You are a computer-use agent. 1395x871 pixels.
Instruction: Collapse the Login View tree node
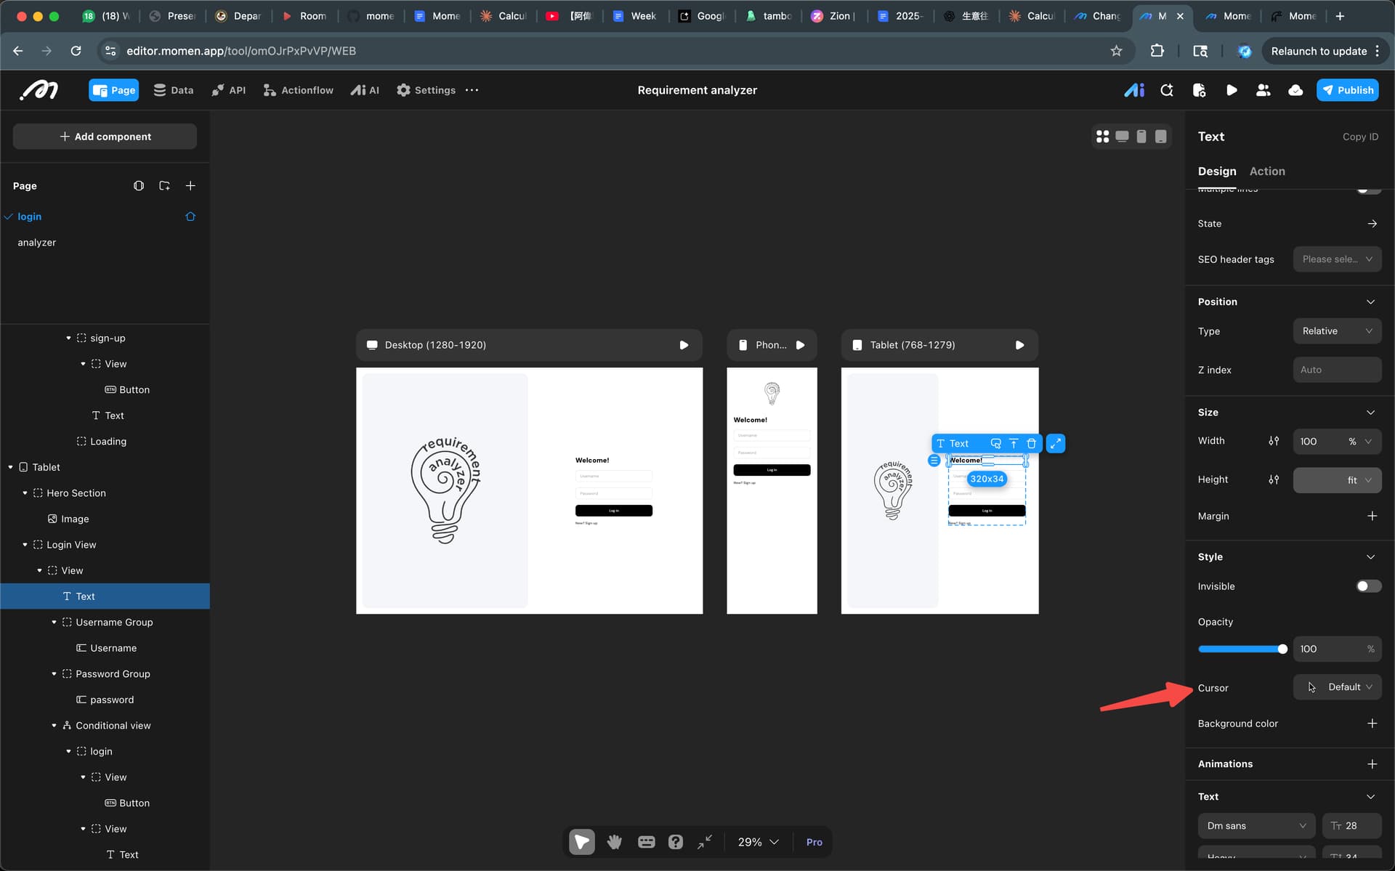(25, 545)
